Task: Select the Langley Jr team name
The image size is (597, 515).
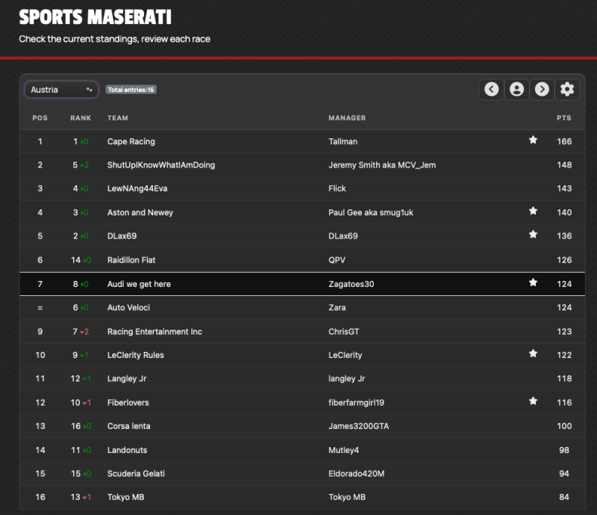Action: (127, 379)
